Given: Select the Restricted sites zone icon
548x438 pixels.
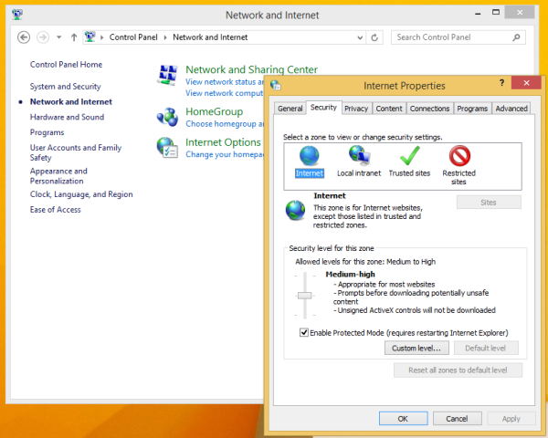Looking at the screenshot, I should [459, 156].
